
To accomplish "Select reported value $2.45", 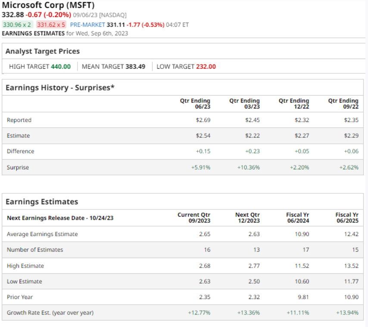I will pos(253,120).
